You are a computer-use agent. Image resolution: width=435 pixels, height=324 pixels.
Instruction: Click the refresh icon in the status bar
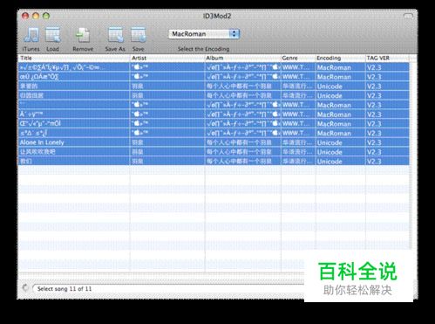[25, 288]
